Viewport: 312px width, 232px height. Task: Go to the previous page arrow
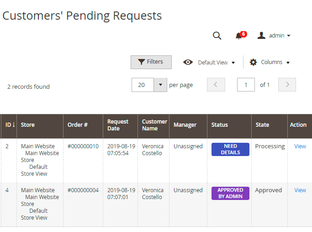216,85
